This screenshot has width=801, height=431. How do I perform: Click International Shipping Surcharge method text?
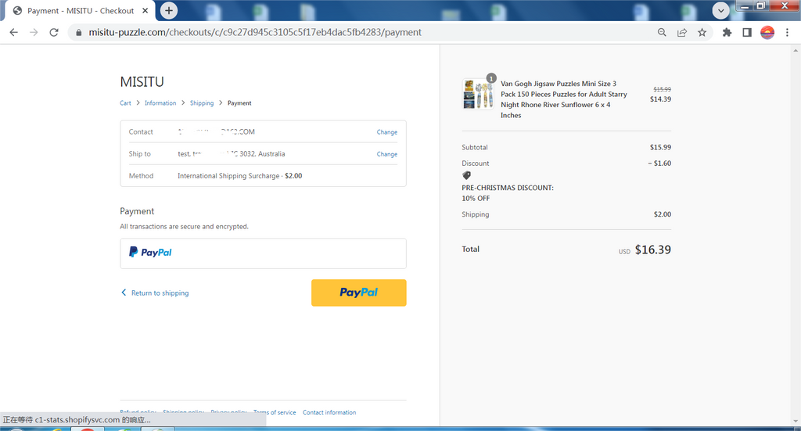[239, 176]
